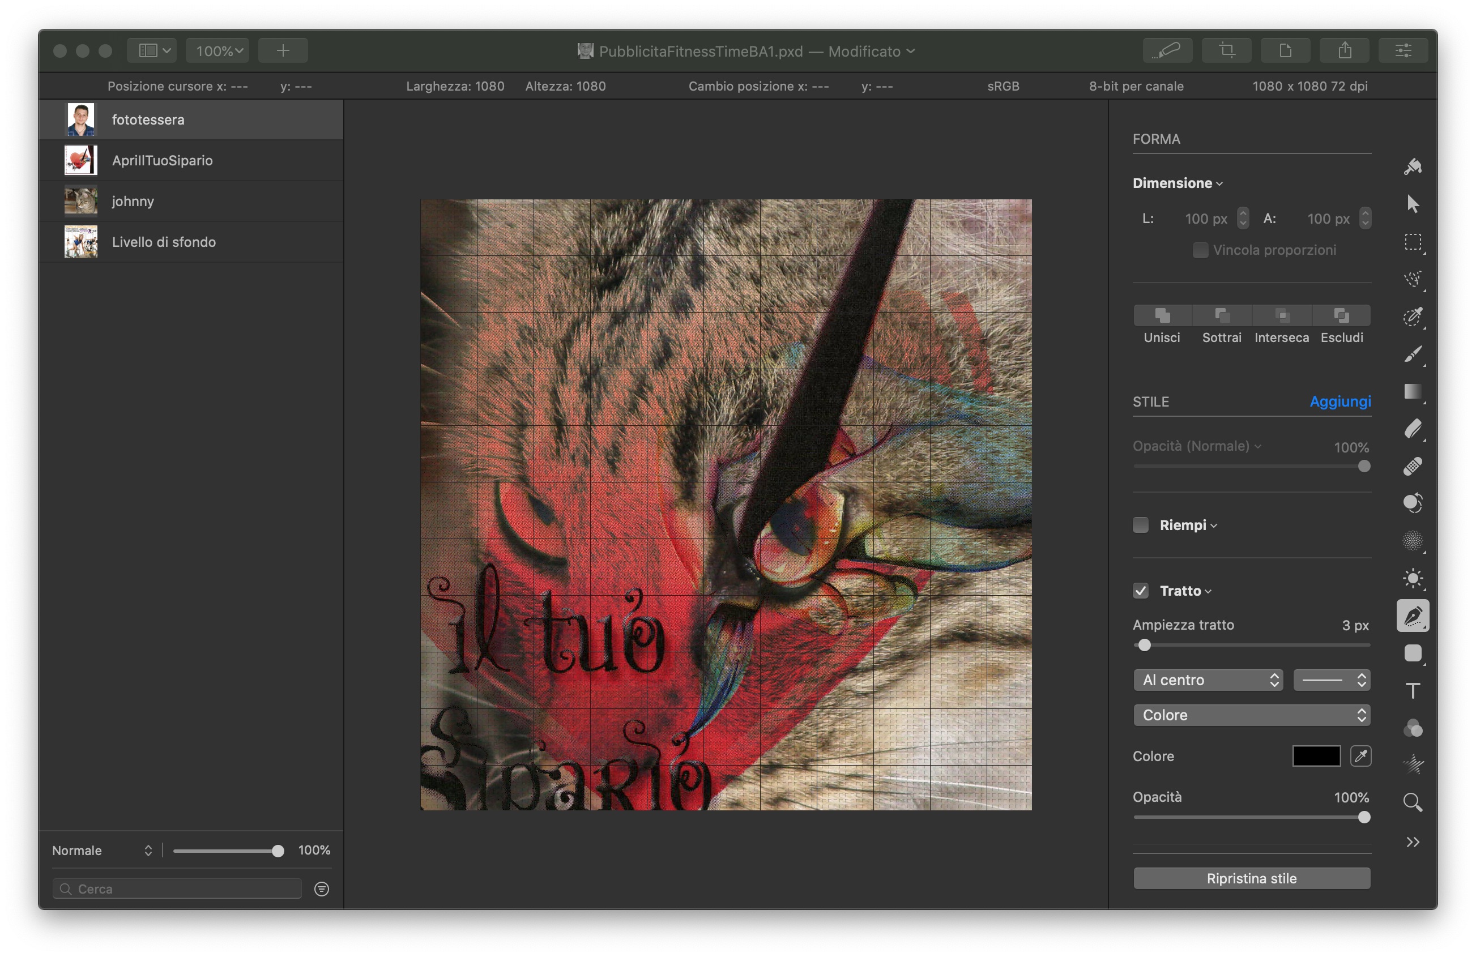Open the Al centro stroke position dropdown
This screenshot has height=957, width=1476.
pyautogui.click(x=1208, y=680)
